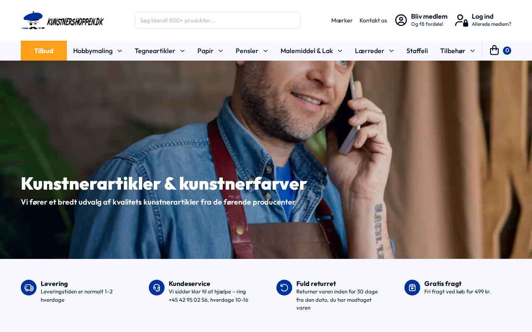Open the Tilbehør category menu
This screenshot has width=532, height=332.
click(458, 51)
